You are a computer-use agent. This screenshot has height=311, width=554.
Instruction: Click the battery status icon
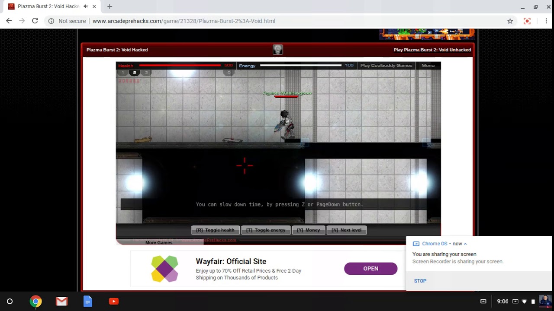tap(533, 301)
